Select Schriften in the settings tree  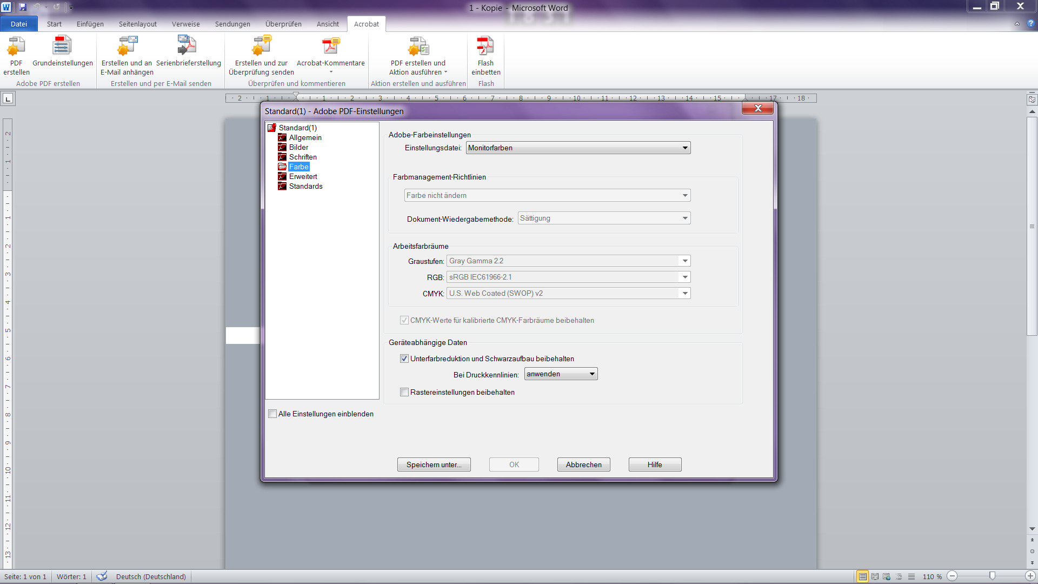click(x=303, y=157)
